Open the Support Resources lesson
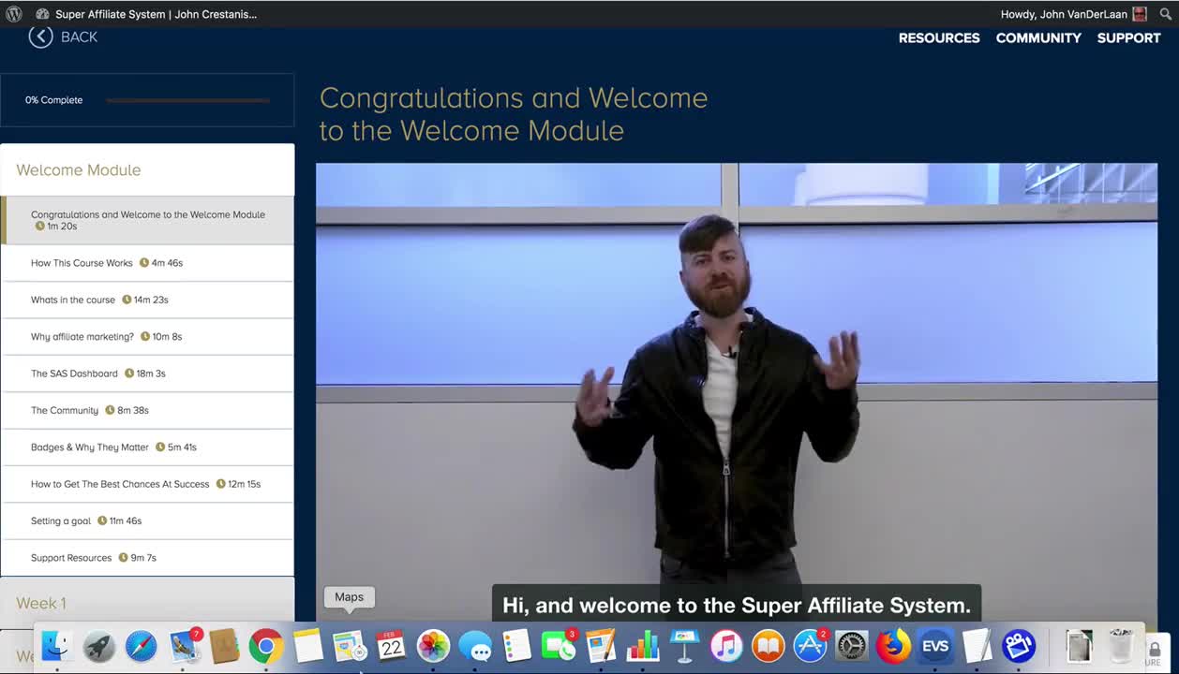This screenshot has height=674, width=1179. [147, 558]
